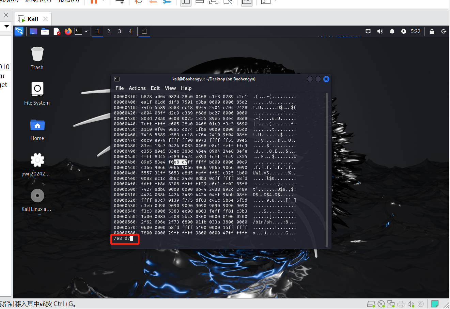
Task: Select the Kali VM tab in VMware
Action: tap(33, 19)
